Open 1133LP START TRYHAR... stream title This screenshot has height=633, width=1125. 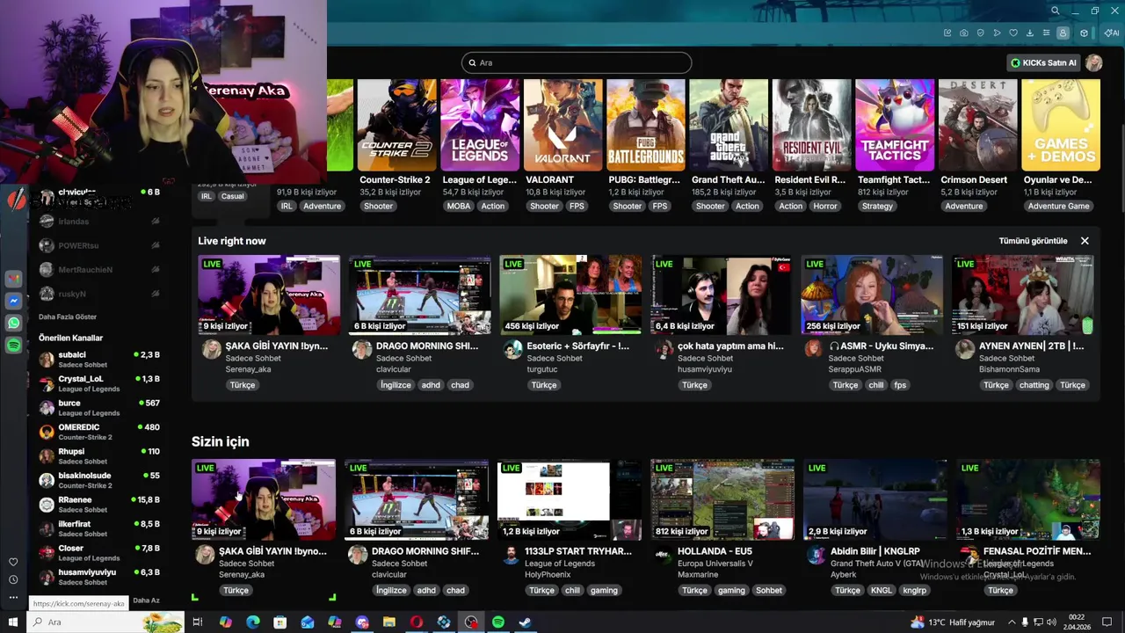pos(578,551)
